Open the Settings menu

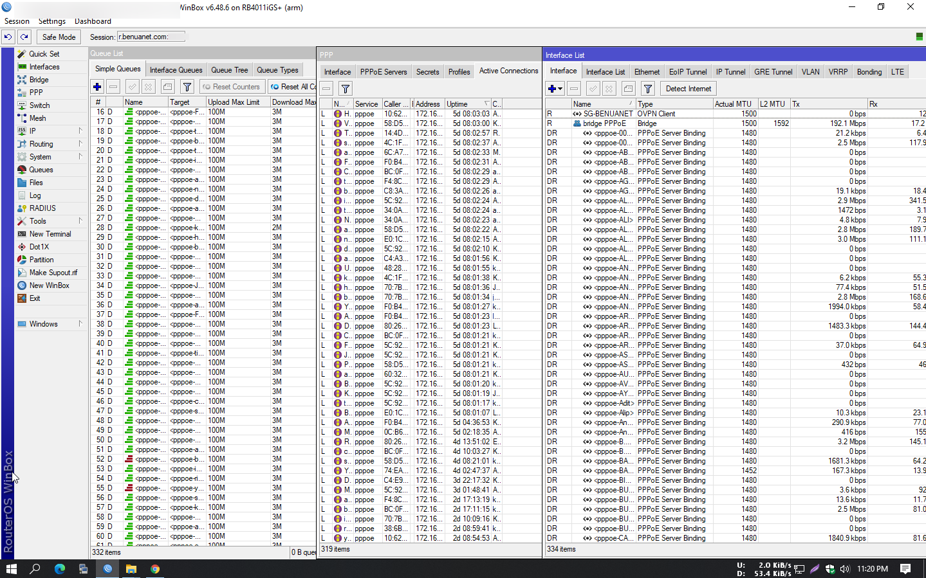coord(52,21)
